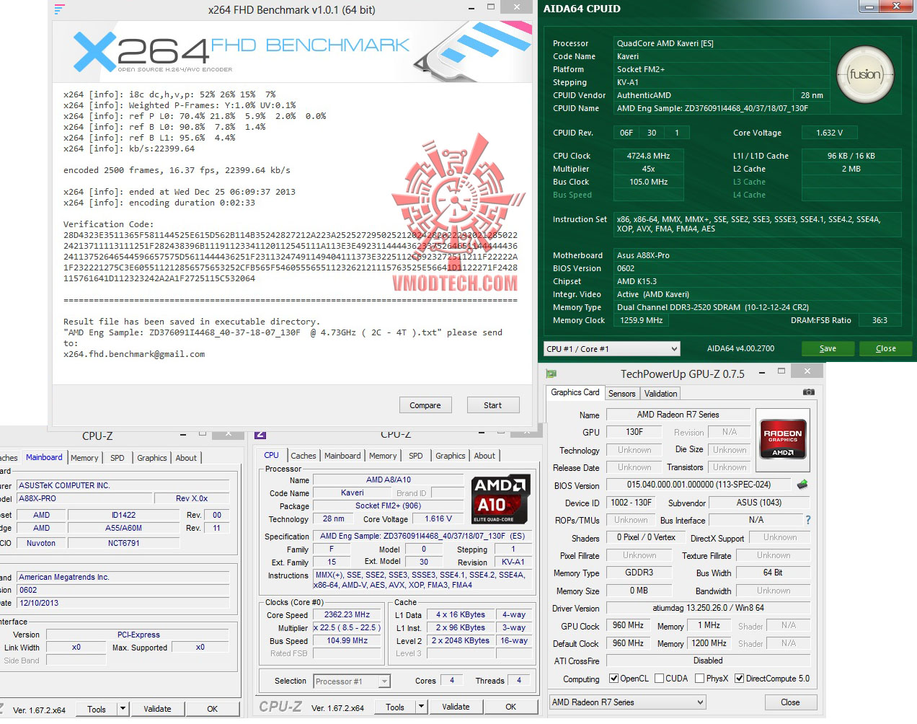The width and height of the screenshot is (917, 724).
Task: Open the AMD Radeon R7 Series dropdown
Action: click(627, 702)
